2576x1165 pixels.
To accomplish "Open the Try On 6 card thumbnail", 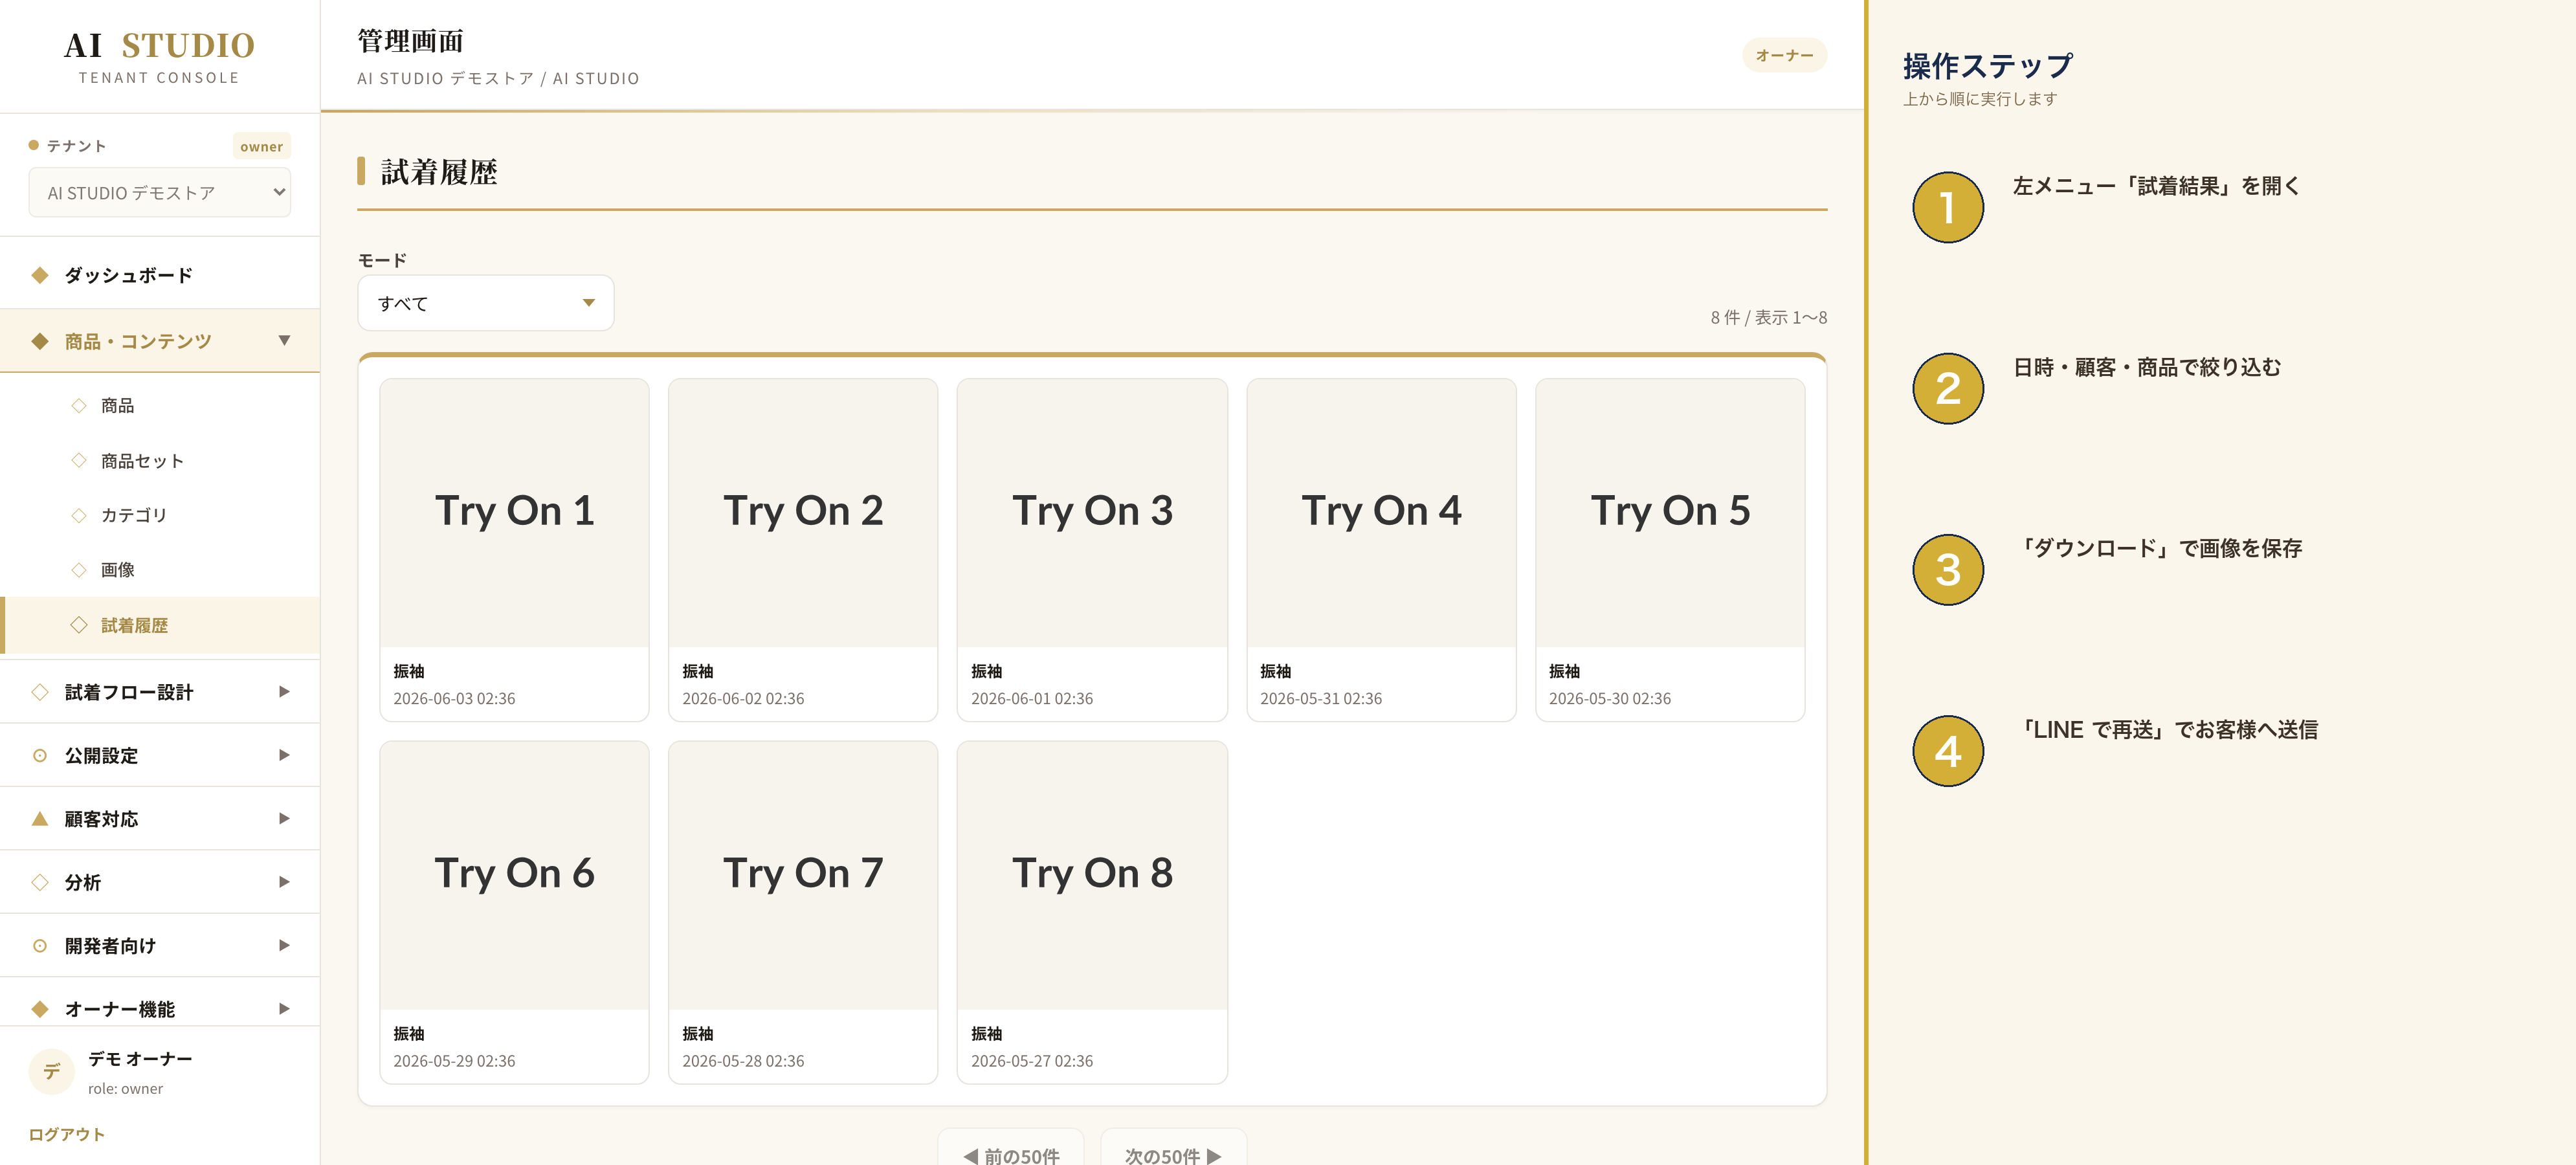I will pos(514,875).
